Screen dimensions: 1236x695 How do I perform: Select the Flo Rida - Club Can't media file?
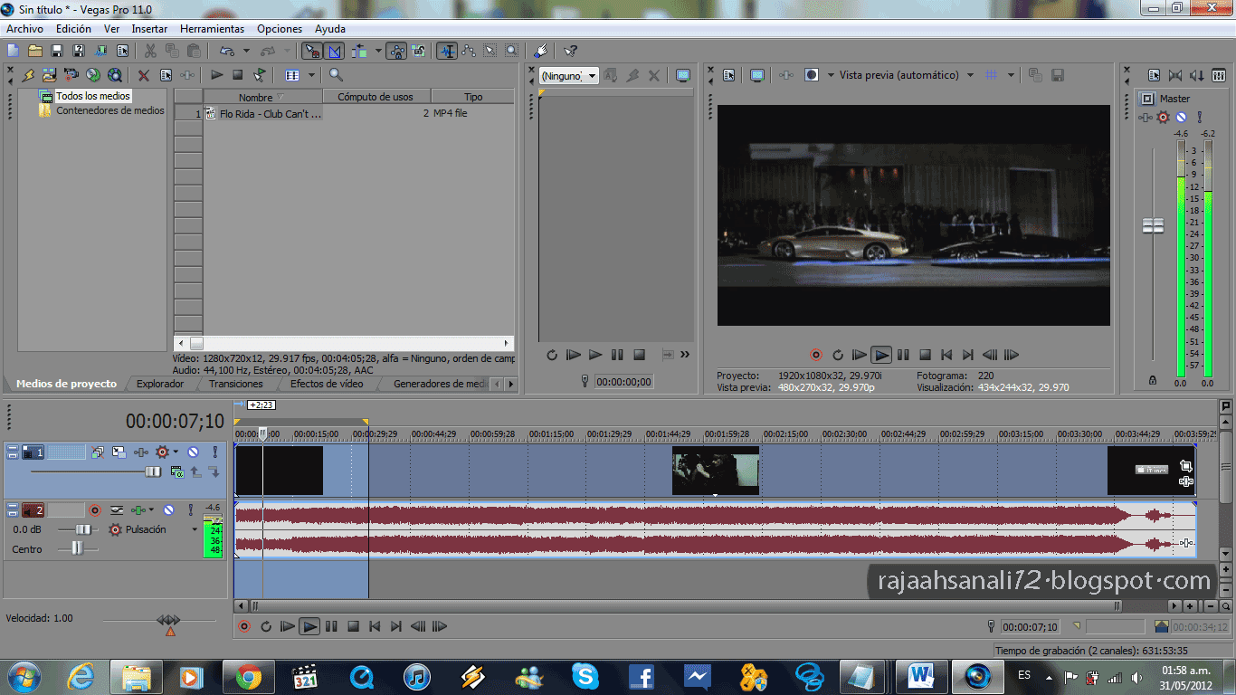coord(271,114)
